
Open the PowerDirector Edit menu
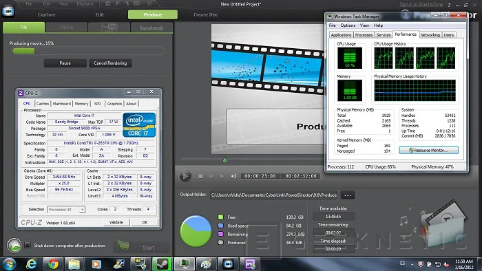[x=46, y=3]
